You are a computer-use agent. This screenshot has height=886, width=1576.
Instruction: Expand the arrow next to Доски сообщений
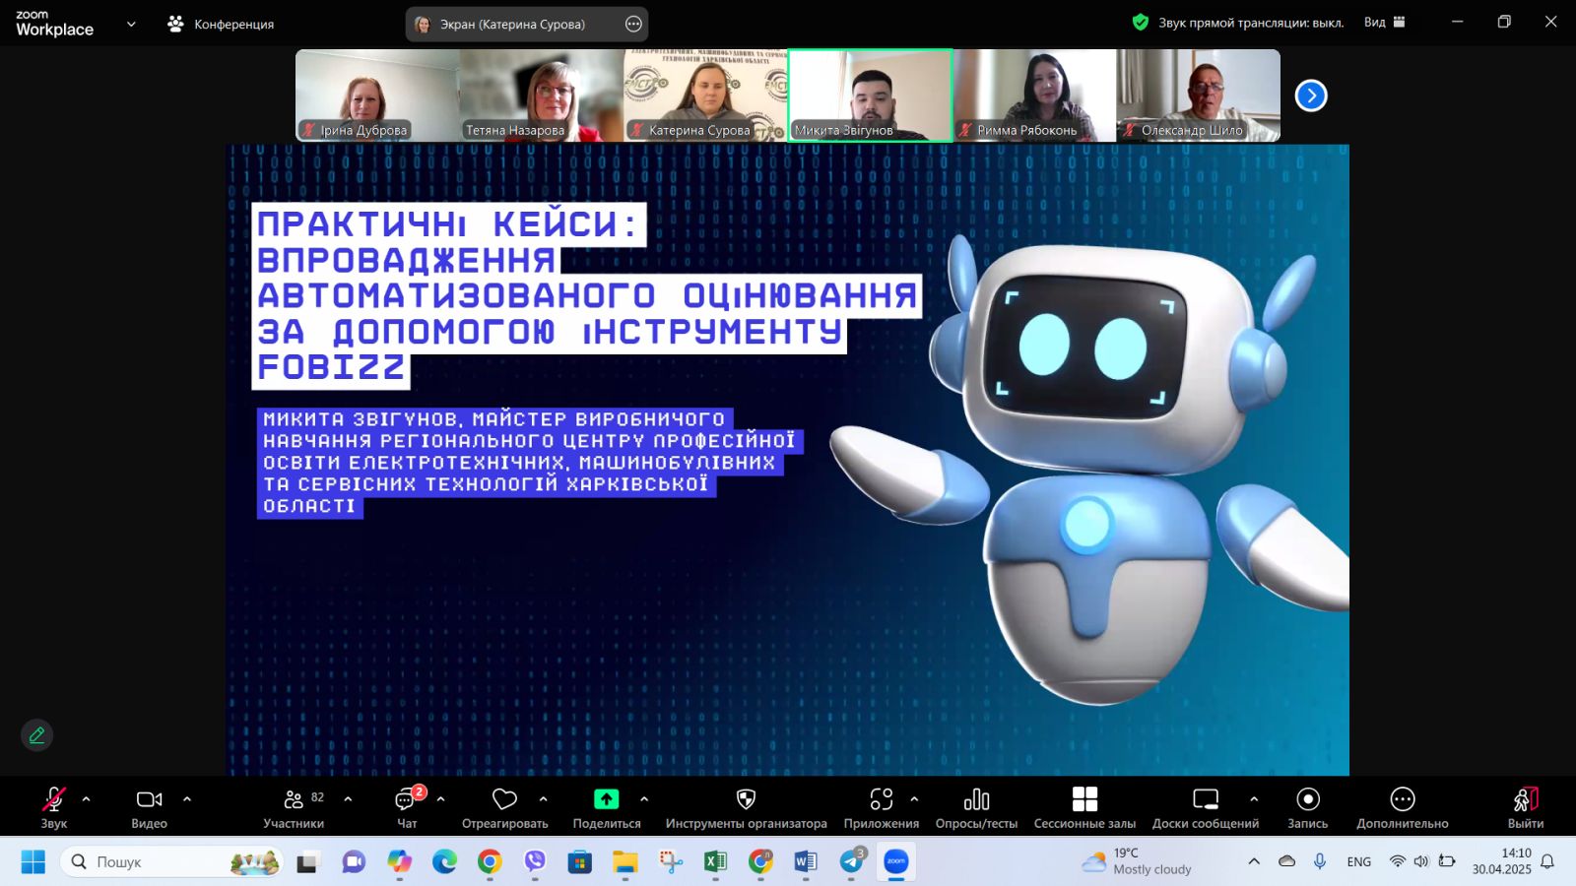[1254, 799]
